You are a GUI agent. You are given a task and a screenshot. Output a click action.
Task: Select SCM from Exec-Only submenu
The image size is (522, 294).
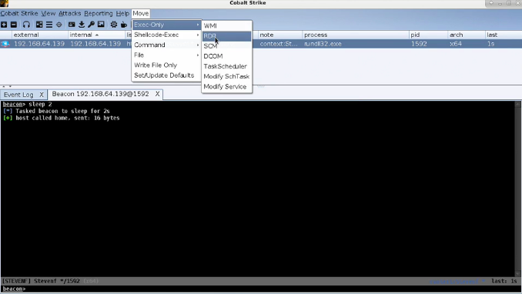coord(226,46)
